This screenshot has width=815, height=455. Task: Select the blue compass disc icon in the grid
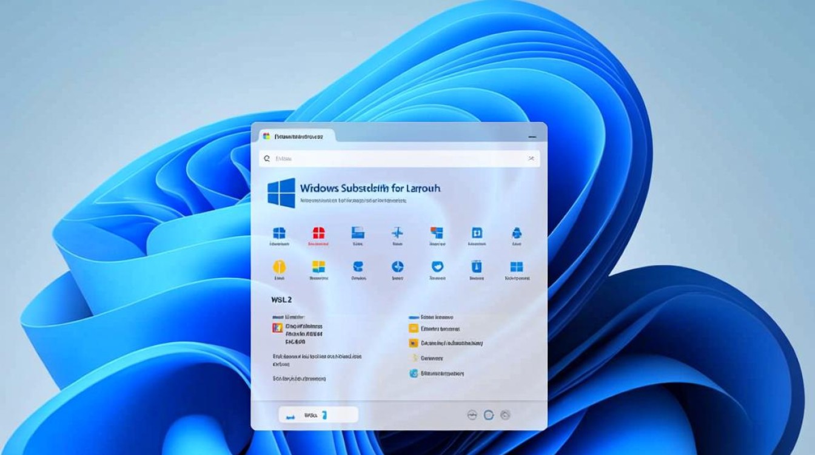pyautogui.click(x=397, y=266)
